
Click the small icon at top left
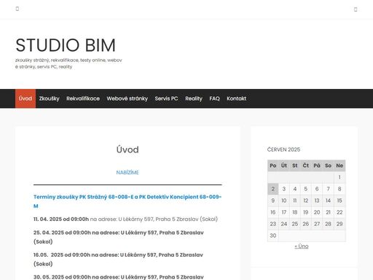click(17, 9)
